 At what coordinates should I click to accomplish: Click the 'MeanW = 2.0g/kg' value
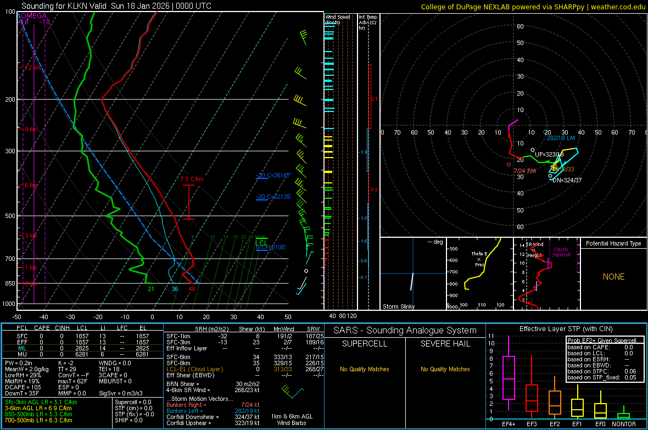[x=26, y=369]
